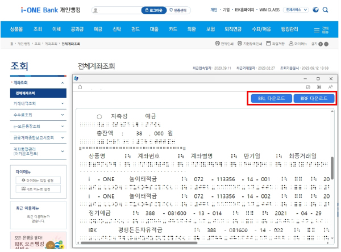Click the popup horizontal scrollbar thumb
The height and width of the screenshot is (252, 341).
pos(139,243)
